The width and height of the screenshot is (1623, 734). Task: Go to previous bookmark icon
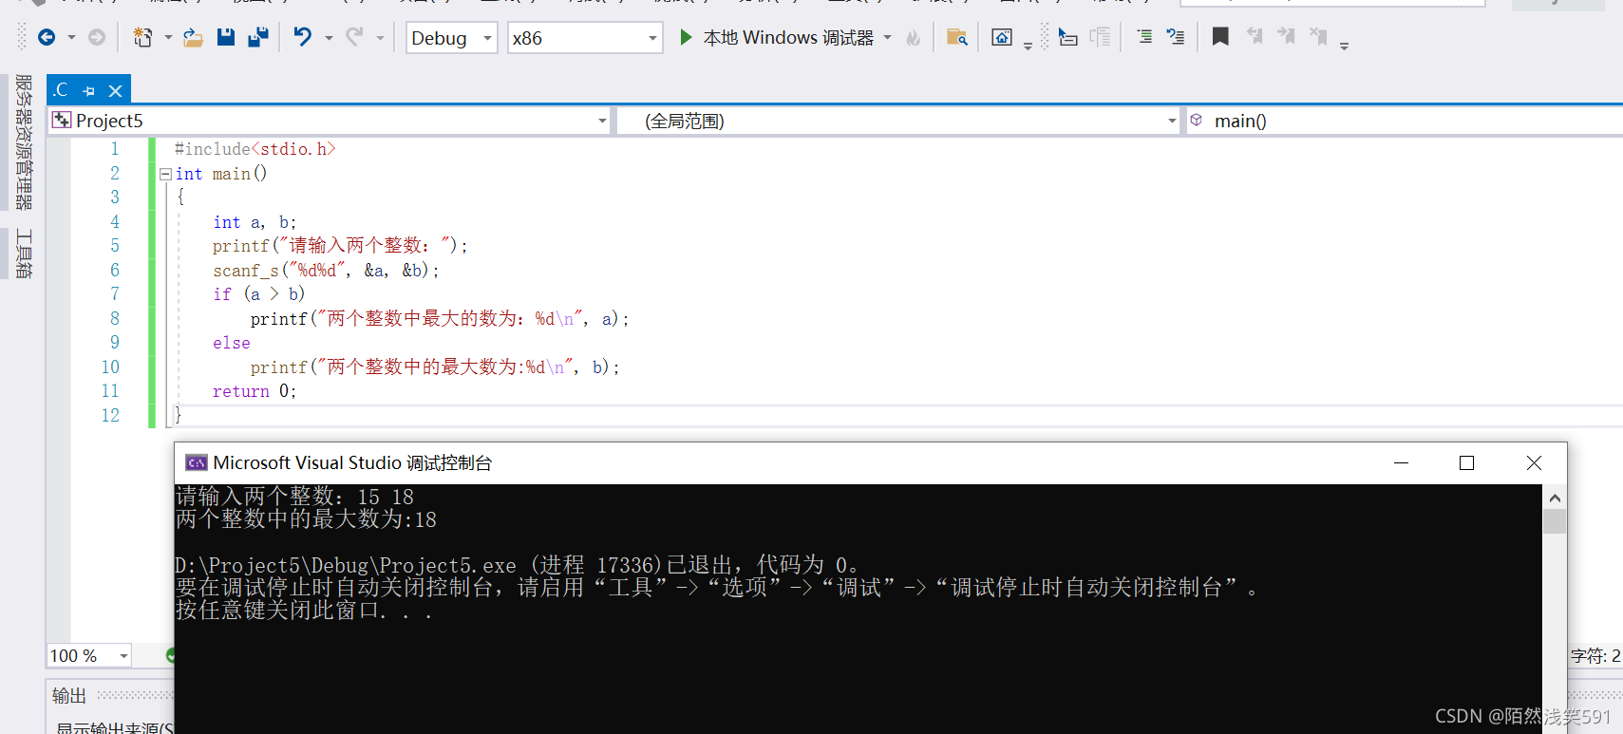point(1255,37)
